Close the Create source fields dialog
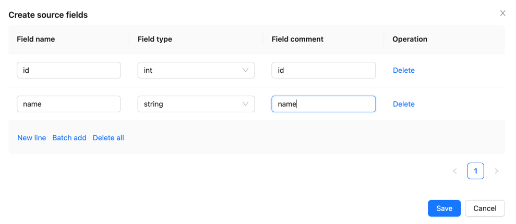This screenshot has width=516, height=224. tap(502, 14)
